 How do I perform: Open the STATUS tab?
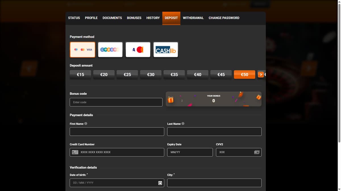[74, 18]
